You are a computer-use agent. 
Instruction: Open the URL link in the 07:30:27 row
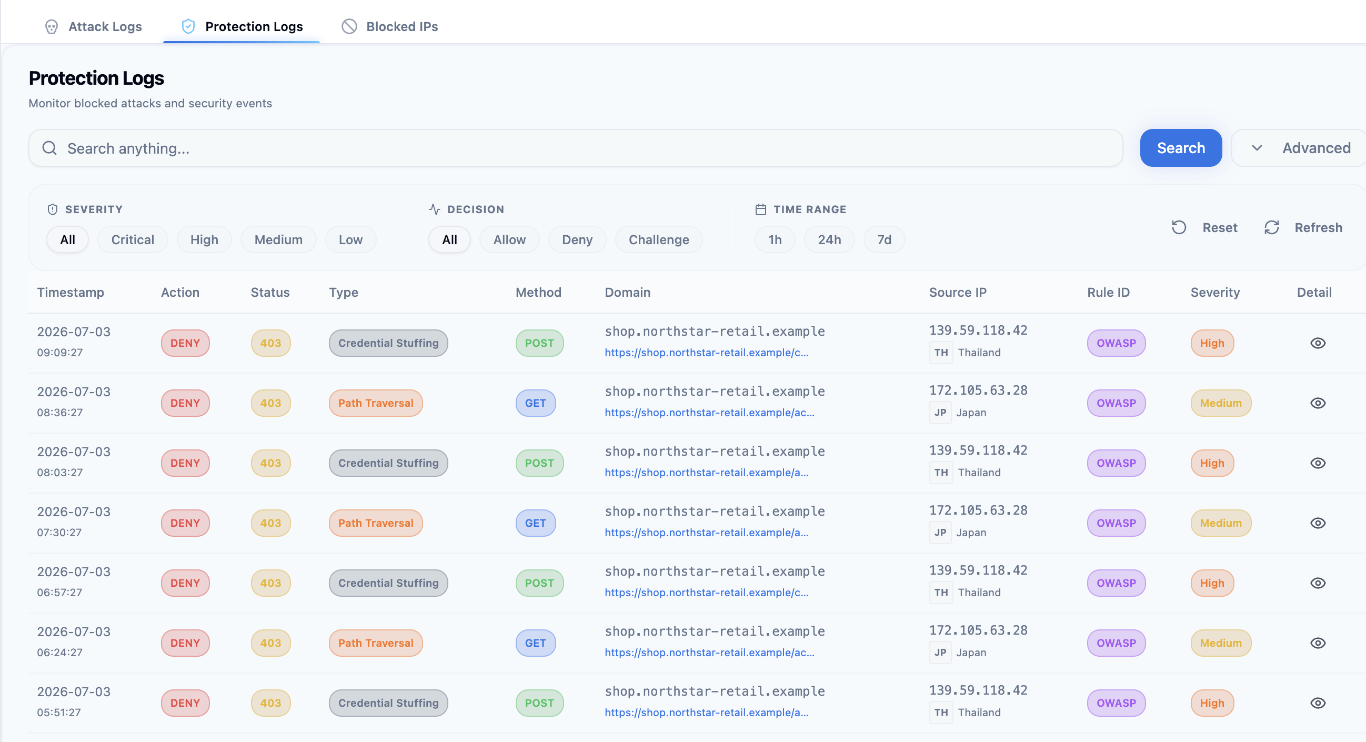click(x=706, y=533)
